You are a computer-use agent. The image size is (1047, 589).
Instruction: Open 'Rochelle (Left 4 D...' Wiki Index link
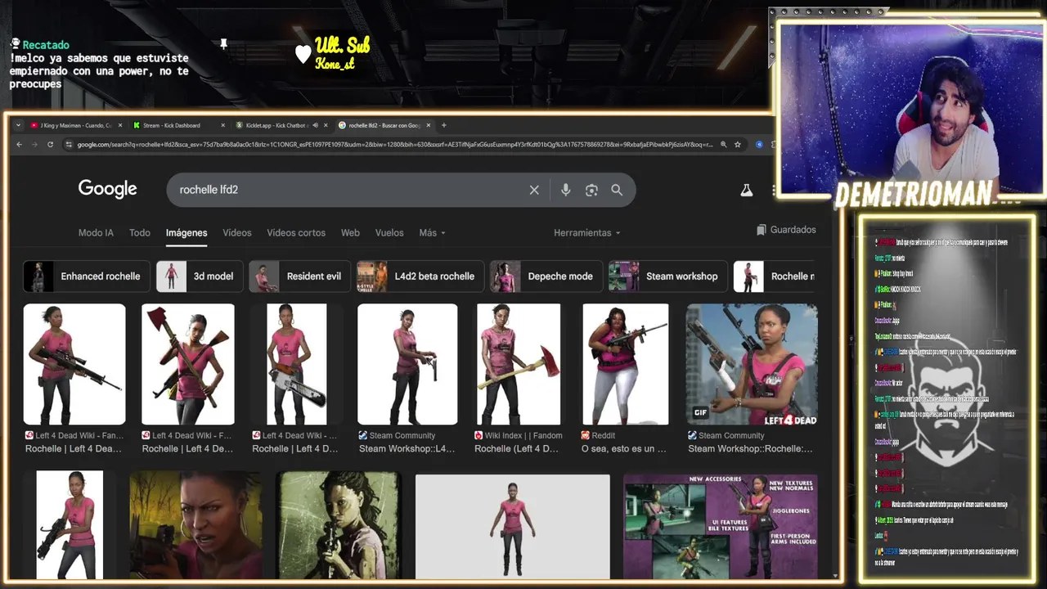point(516,449)
